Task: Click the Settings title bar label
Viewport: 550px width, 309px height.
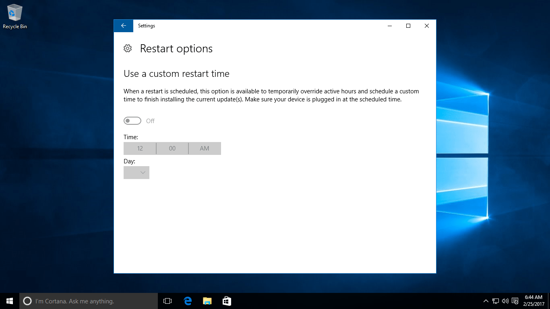Action: click(x=146, y=25)
